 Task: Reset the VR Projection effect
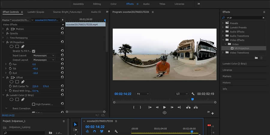[62, 42]
